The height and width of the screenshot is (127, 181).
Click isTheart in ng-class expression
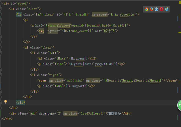click(125, 80)
